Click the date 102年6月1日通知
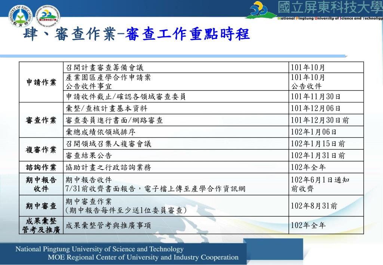This screenshot has height=265, width=383. click(x=320, y=180)
